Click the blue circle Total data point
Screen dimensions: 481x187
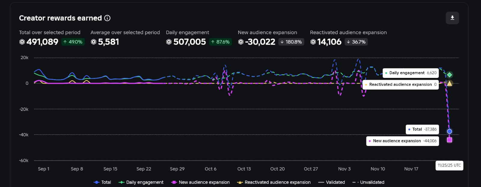[449, 131]
